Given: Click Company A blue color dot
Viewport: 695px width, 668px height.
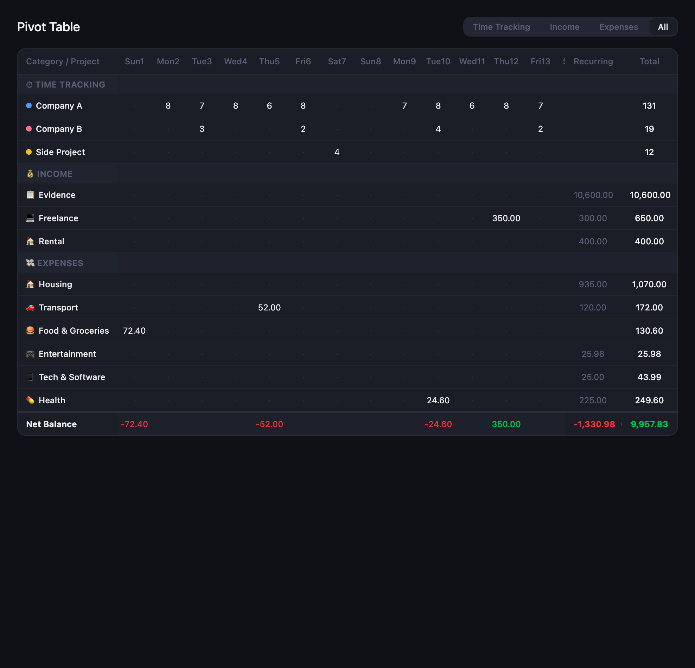Looking at the screenshot, I should (x=29, y=105).
